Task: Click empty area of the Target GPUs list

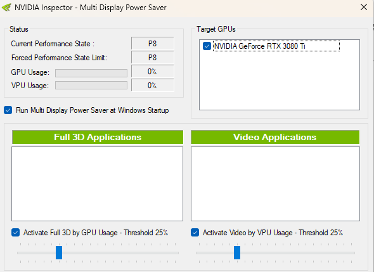Action: point(280,81)
